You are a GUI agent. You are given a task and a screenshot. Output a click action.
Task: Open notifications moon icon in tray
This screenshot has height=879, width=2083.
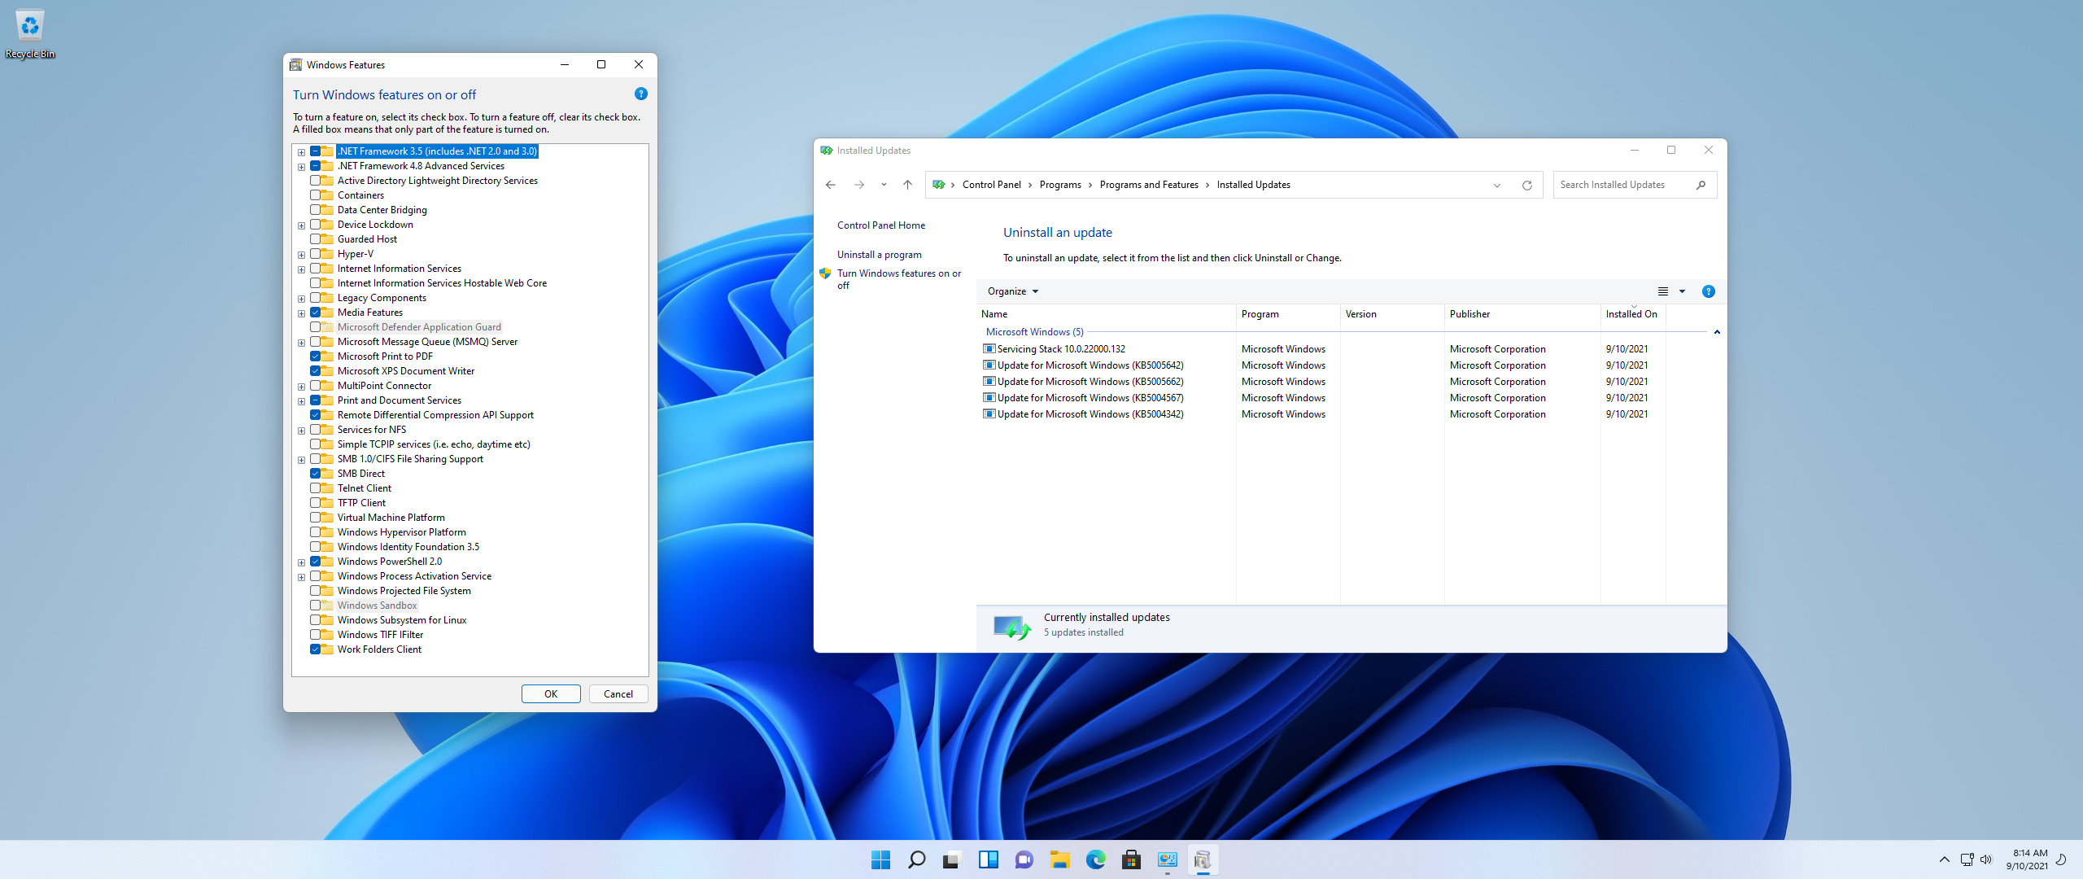[x=2061, y=859]
